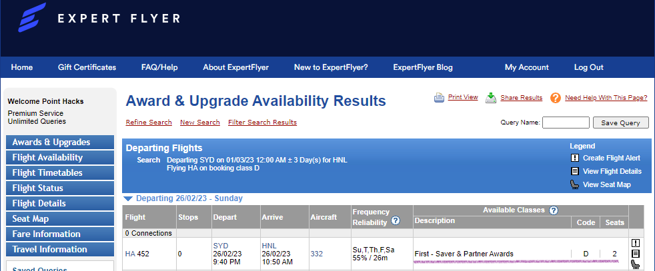Click help icon next to Frequency Reliability
The height and width of the screenshot is (271, 655).
[395, 221]
